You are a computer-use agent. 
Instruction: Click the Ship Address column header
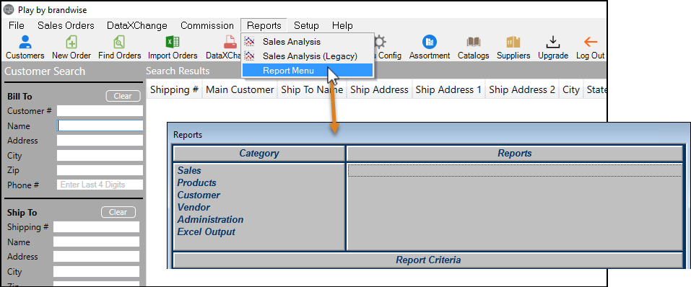[x=379, y=90]
